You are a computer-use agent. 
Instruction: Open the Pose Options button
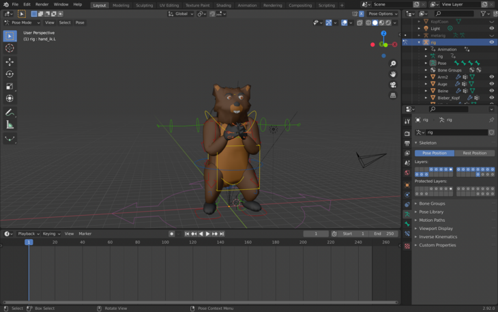(382, 14)
